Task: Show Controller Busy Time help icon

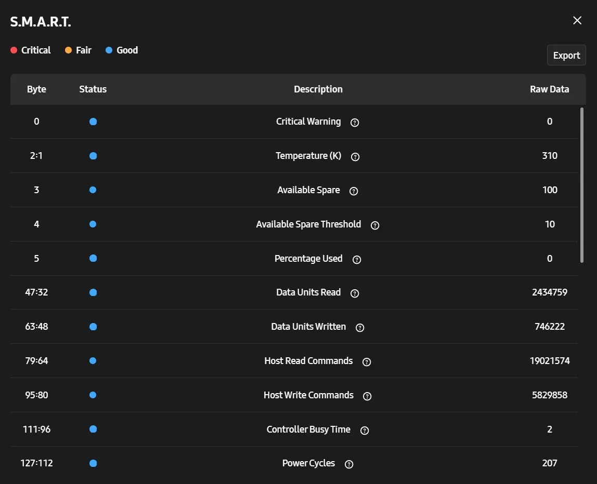Action: (x=365, y=430)
